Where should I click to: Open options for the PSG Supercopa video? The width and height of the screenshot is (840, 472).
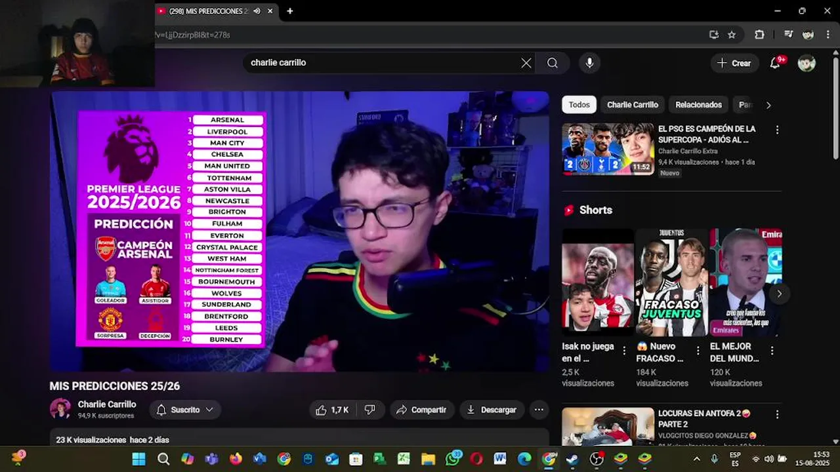(777, 130)
